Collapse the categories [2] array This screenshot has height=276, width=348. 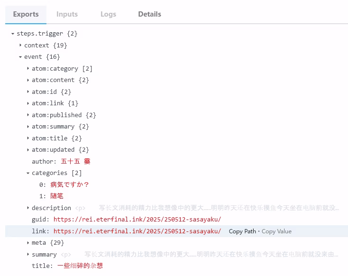(28, 173)
